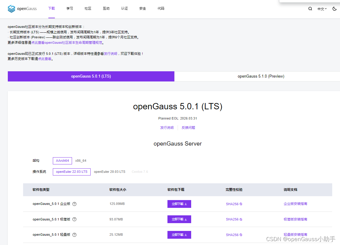Click help icon next to openGauss_5.0.1 极简版
This screenshot has width=340, height=245.
pos(74,219)
